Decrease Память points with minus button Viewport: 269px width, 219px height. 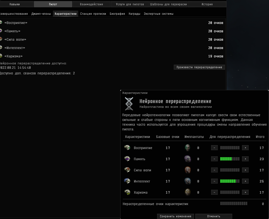214,159
